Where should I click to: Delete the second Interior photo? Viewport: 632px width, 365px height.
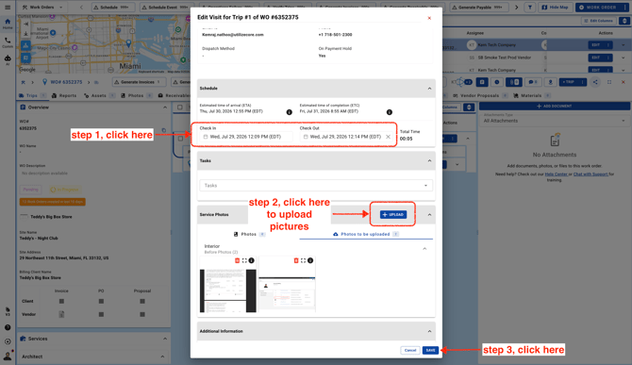tap(296, 260)
